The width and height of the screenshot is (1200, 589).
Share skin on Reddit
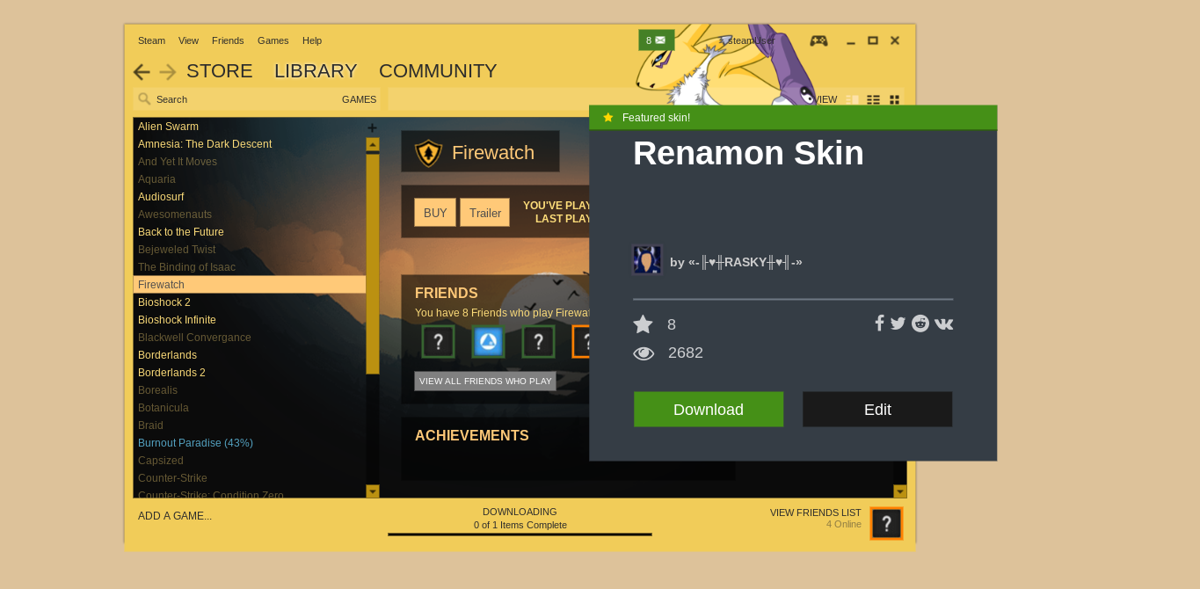(920, 323)
